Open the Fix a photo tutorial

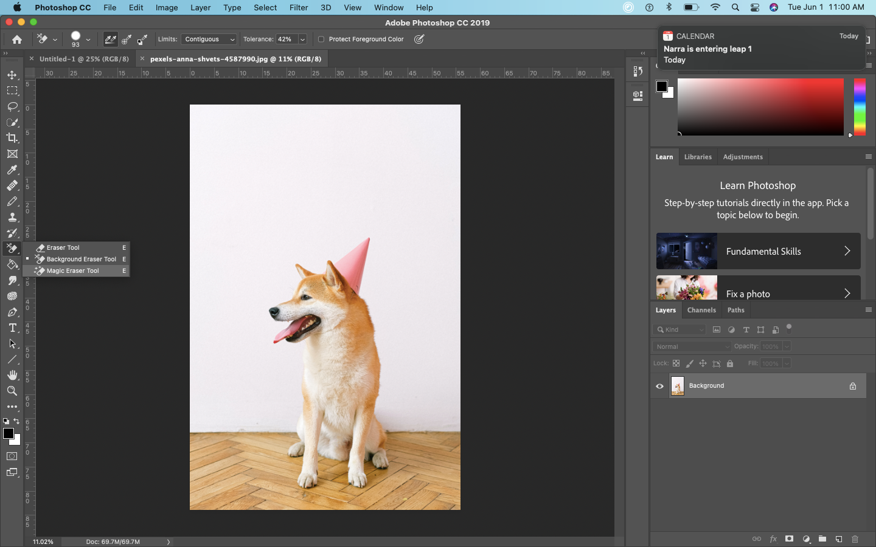(757, 294)
